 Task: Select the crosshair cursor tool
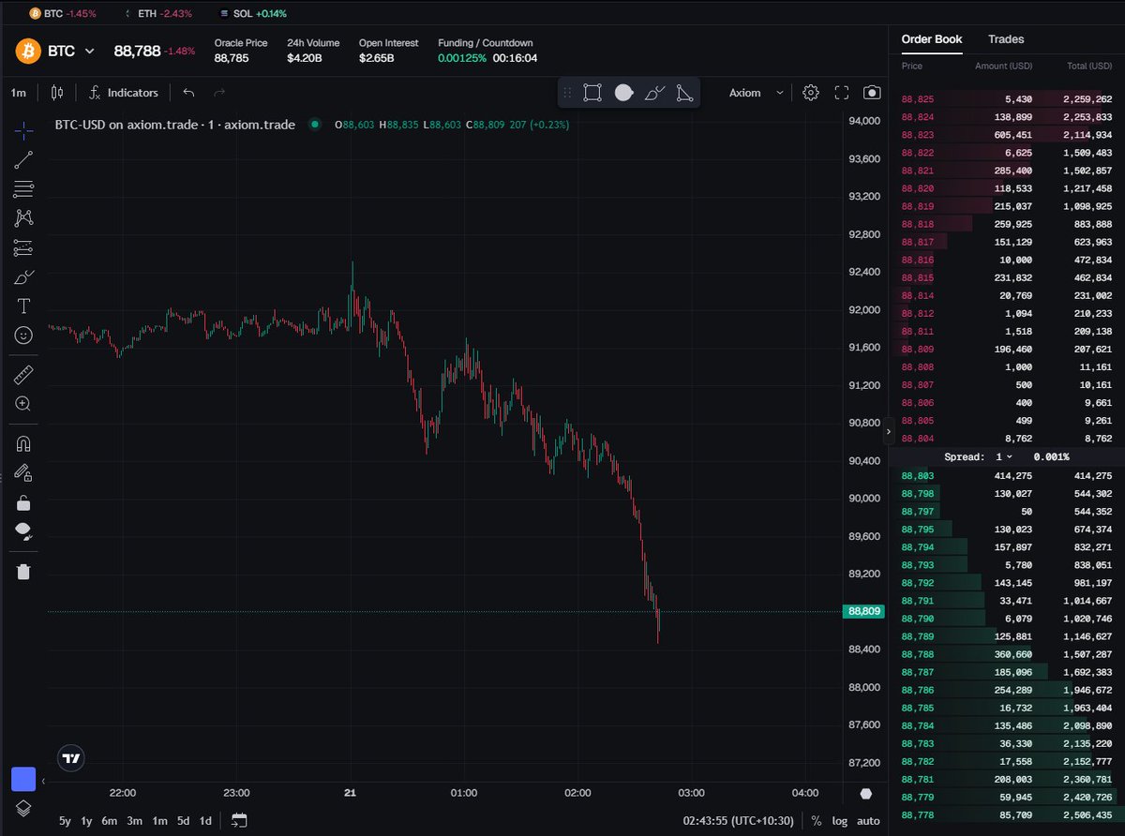24,130
